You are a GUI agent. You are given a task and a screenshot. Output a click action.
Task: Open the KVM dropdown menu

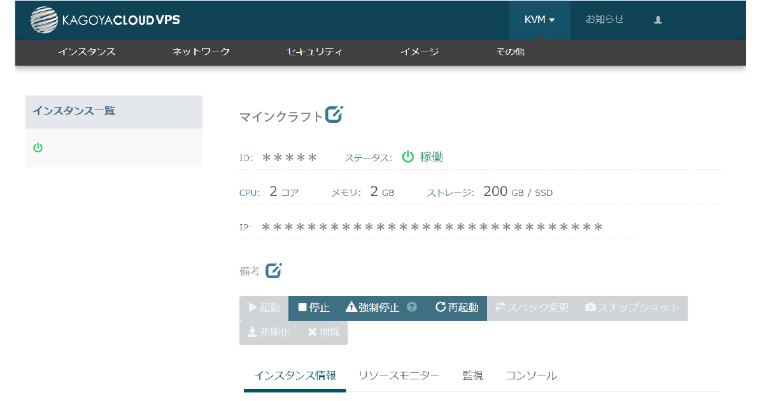coord(539,20)
